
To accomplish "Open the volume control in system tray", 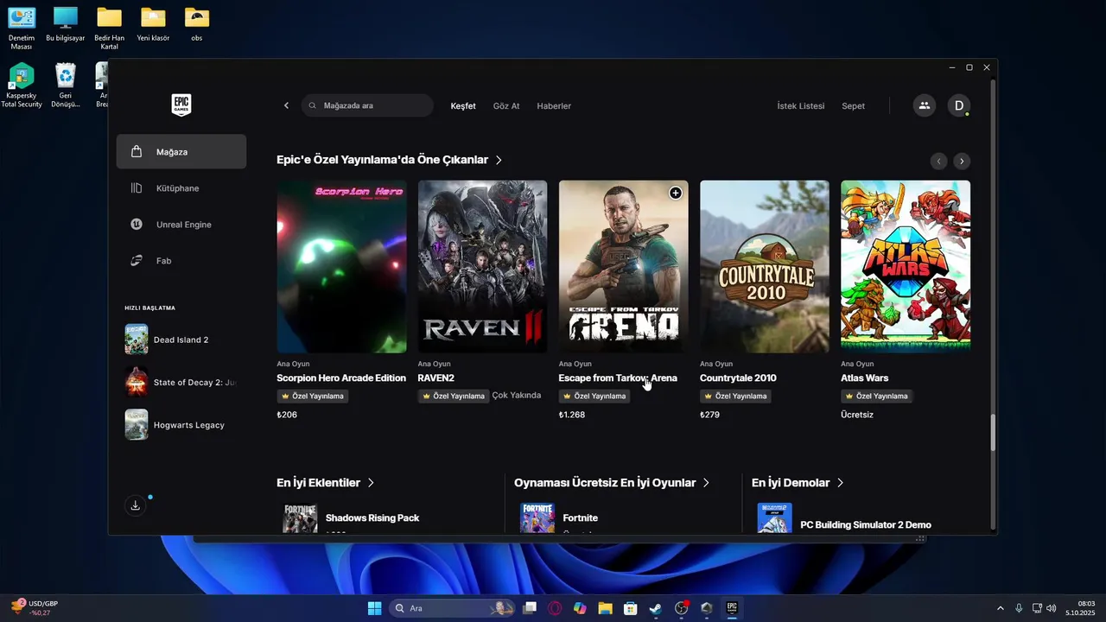I will pyautogui.click(x=1052, y=608).
